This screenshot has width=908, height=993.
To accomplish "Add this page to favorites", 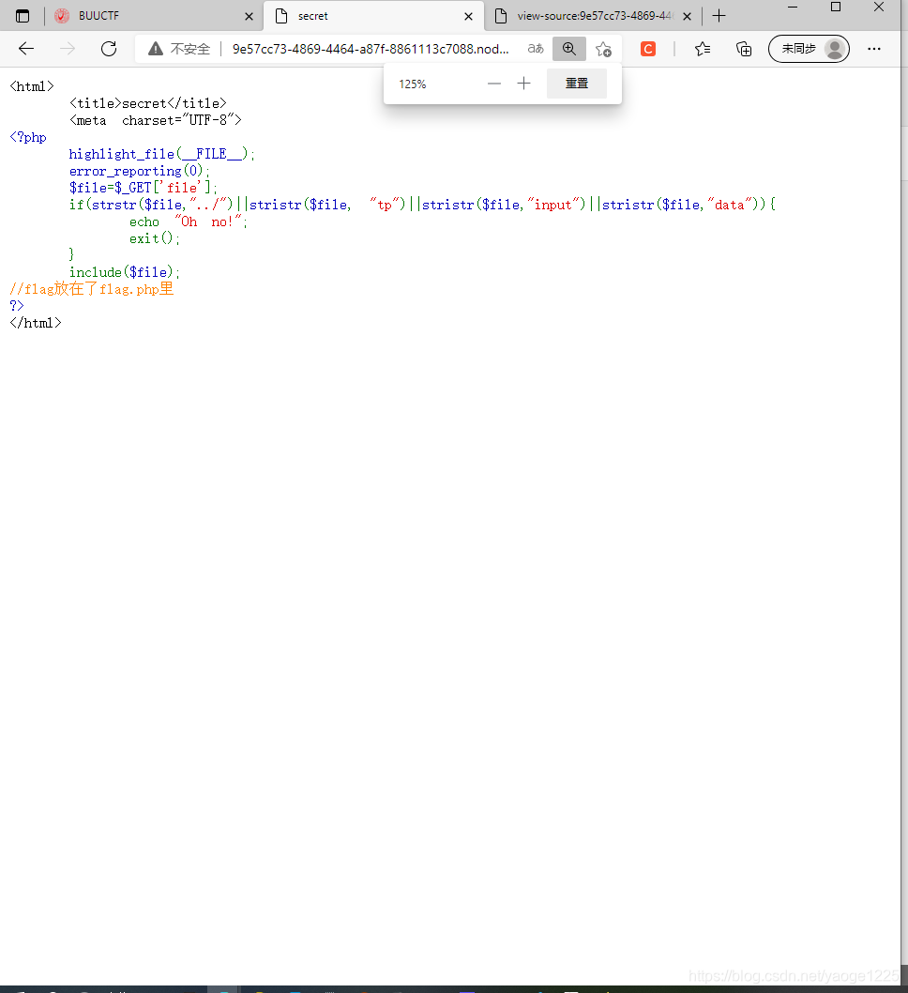I will coord(603,49).
